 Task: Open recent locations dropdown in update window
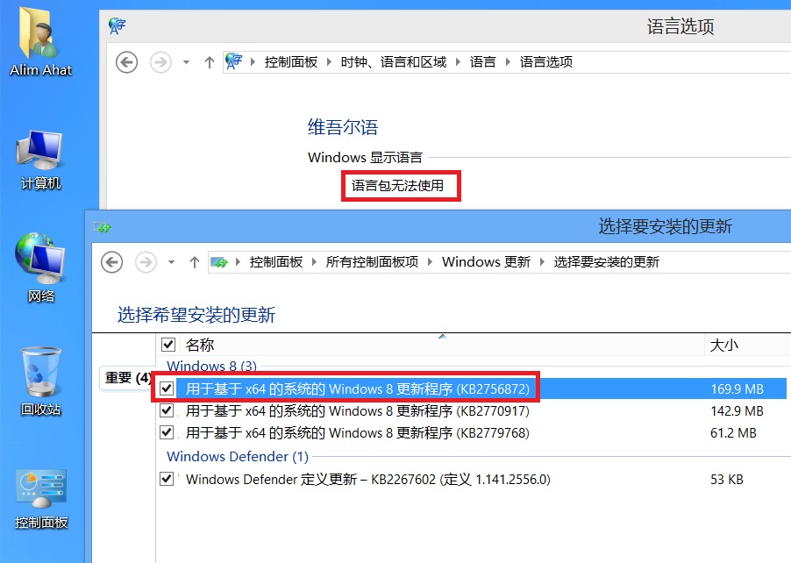(x=171, y=262)
